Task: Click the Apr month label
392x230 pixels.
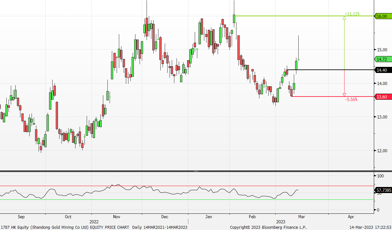Action: click(x=351, y=217)
